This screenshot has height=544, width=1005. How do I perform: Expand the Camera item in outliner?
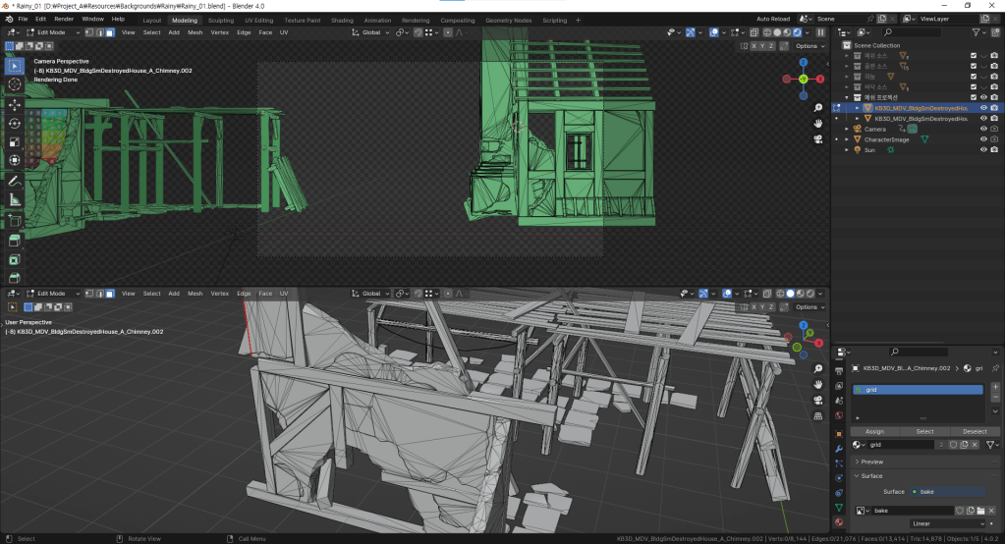point(847,129)
